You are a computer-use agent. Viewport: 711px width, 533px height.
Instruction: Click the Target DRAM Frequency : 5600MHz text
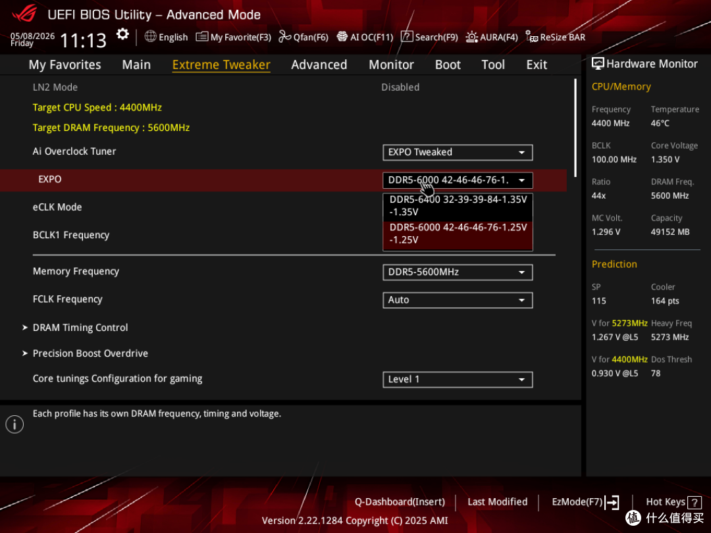click(x=111, y=128)
